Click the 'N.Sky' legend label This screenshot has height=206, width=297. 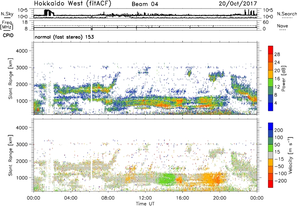click(7, 14)
